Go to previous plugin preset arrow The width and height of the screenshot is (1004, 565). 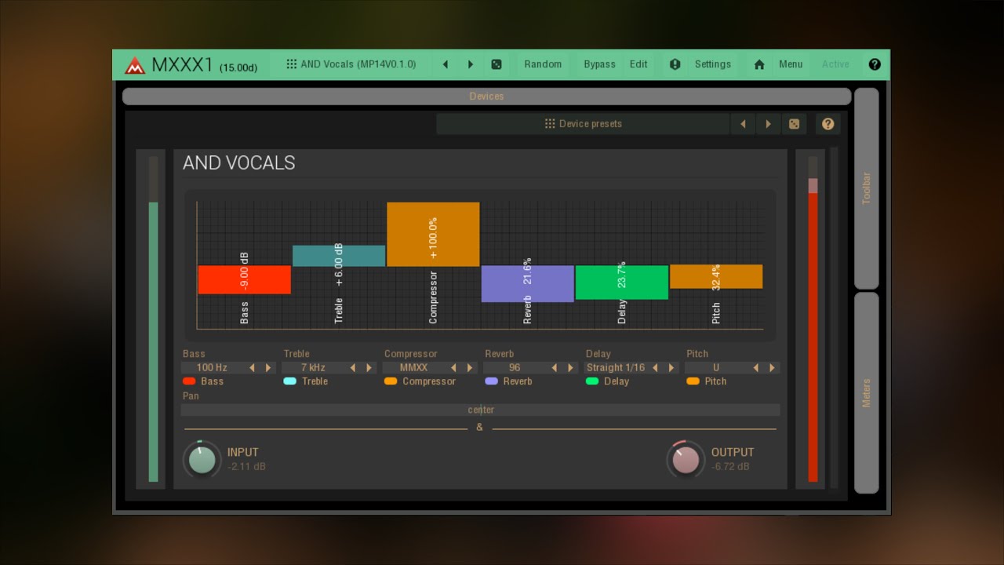pyautogui.click(x=446, y=64)
